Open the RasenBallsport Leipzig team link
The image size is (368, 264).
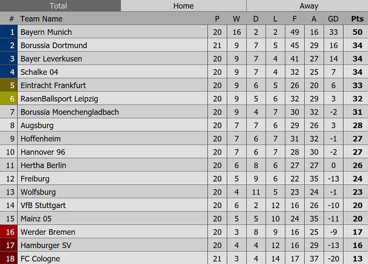click(59, 99)
